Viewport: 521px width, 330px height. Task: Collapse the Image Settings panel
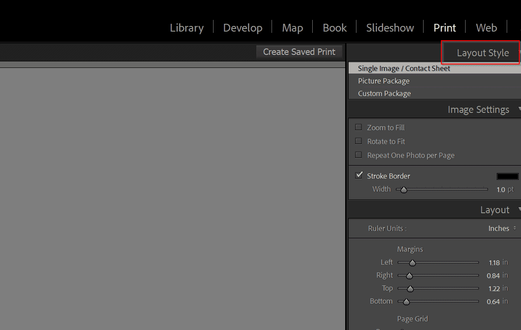pos(518,109)
